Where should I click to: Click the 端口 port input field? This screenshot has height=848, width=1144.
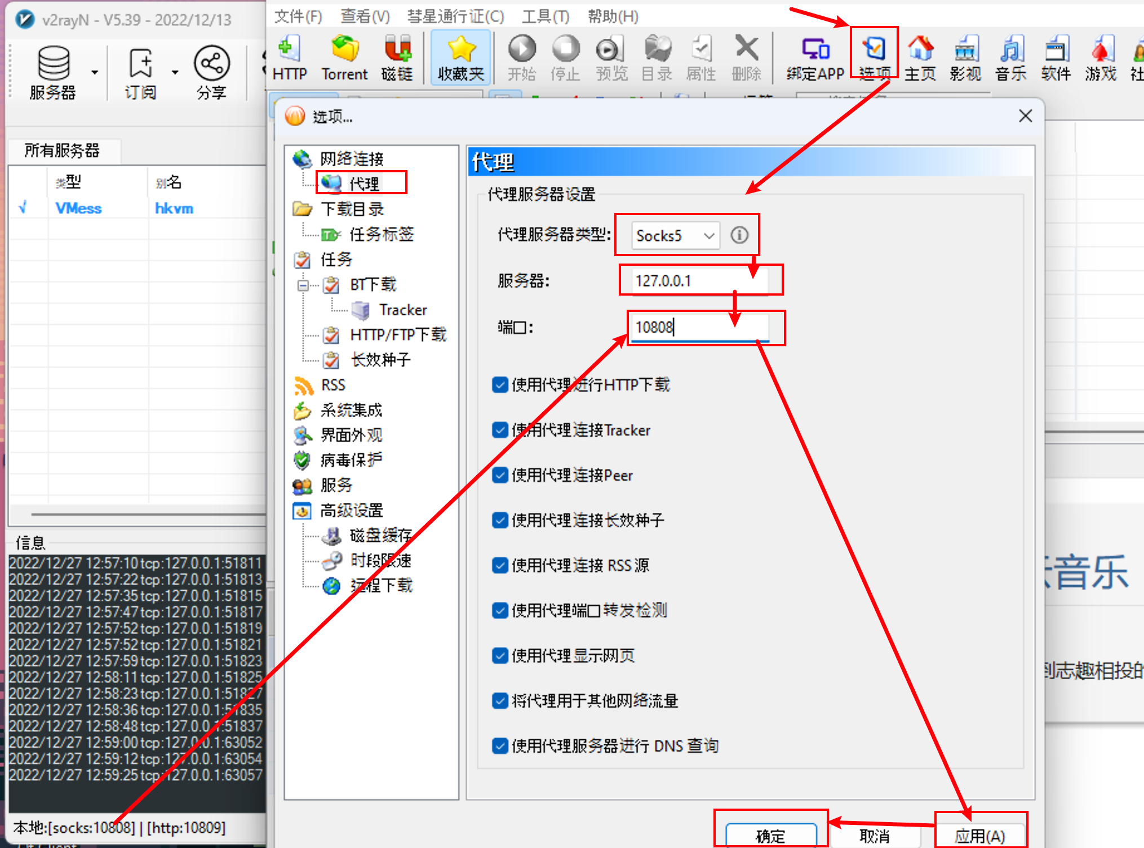pyautogui.click(x=699, y=327)
